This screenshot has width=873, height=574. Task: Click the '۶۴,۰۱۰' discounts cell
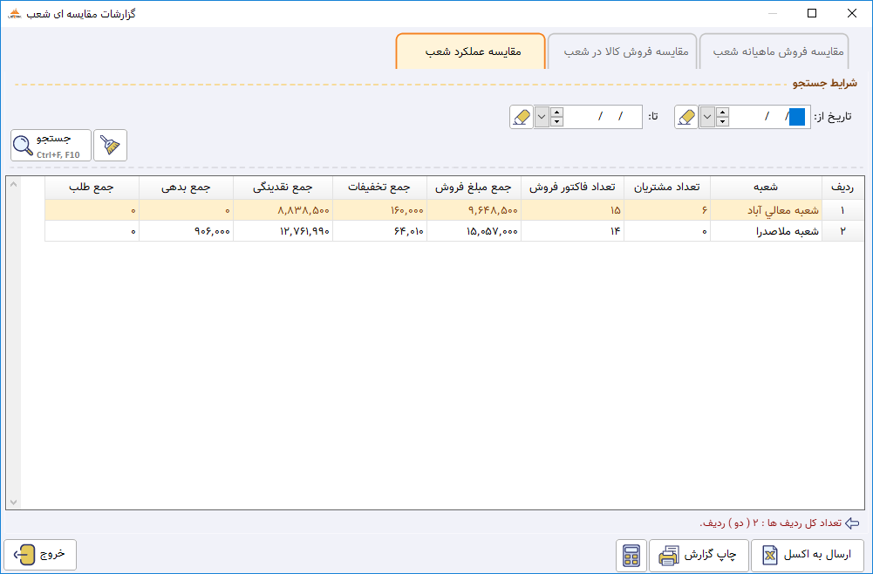(379, 231)
